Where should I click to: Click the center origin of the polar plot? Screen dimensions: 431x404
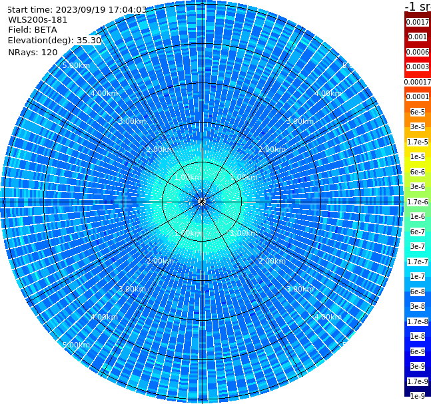click(x=202, y=202)
